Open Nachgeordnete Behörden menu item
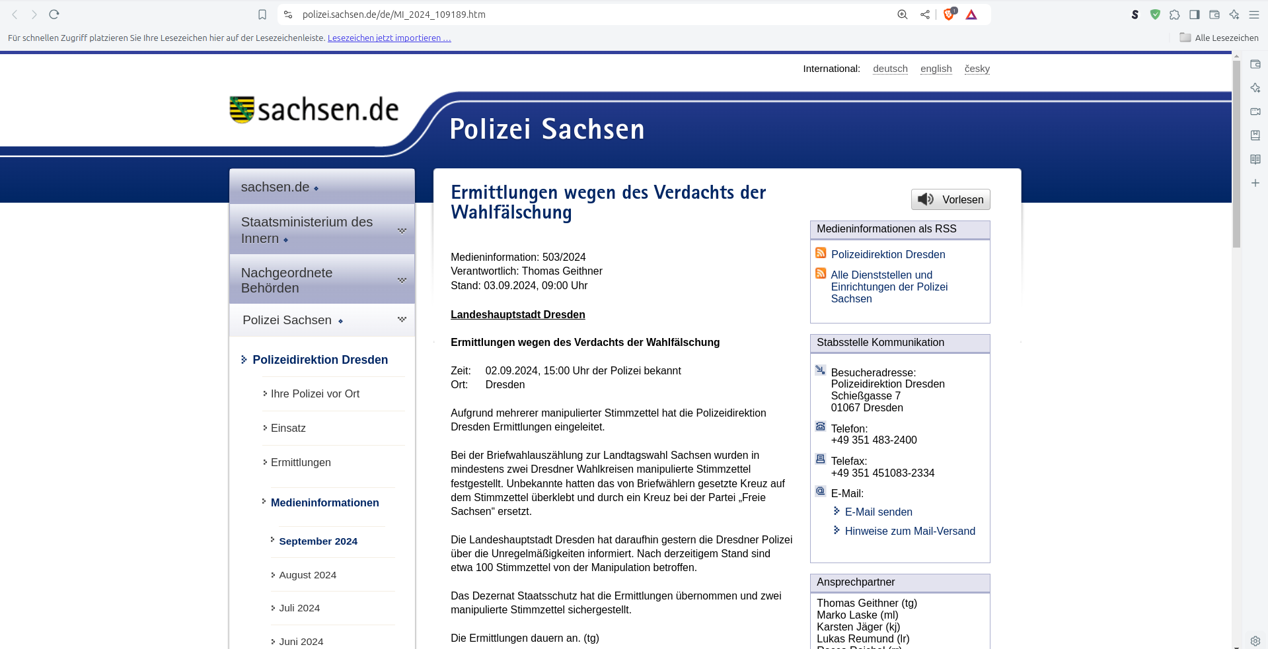 (287, 280)
